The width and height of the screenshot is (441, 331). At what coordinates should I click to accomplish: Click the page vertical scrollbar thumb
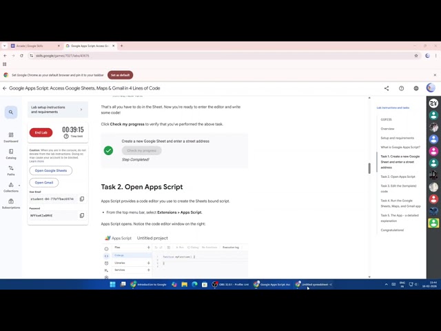tap(369, 168)
